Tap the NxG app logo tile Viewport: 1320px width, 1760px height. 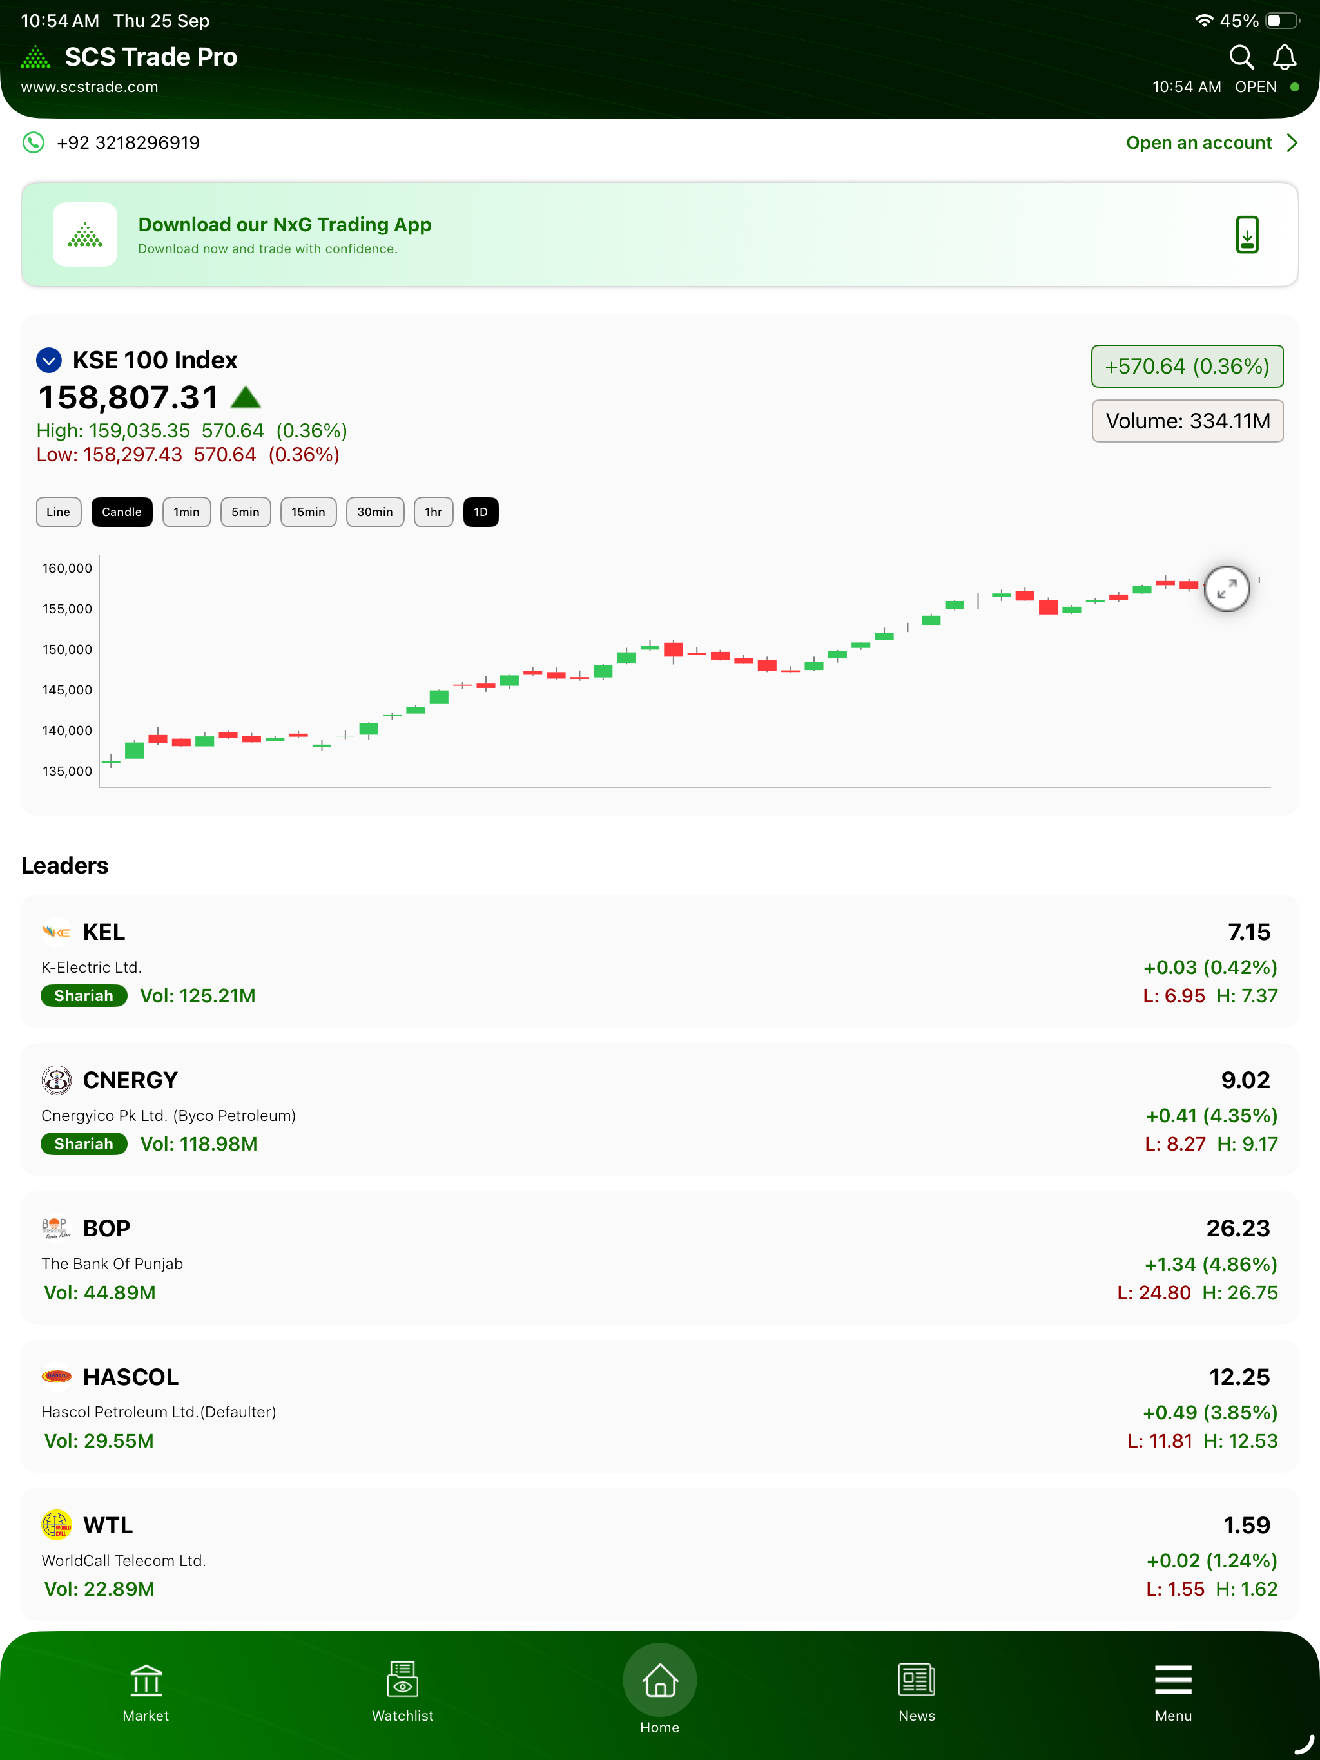point(84,234)
